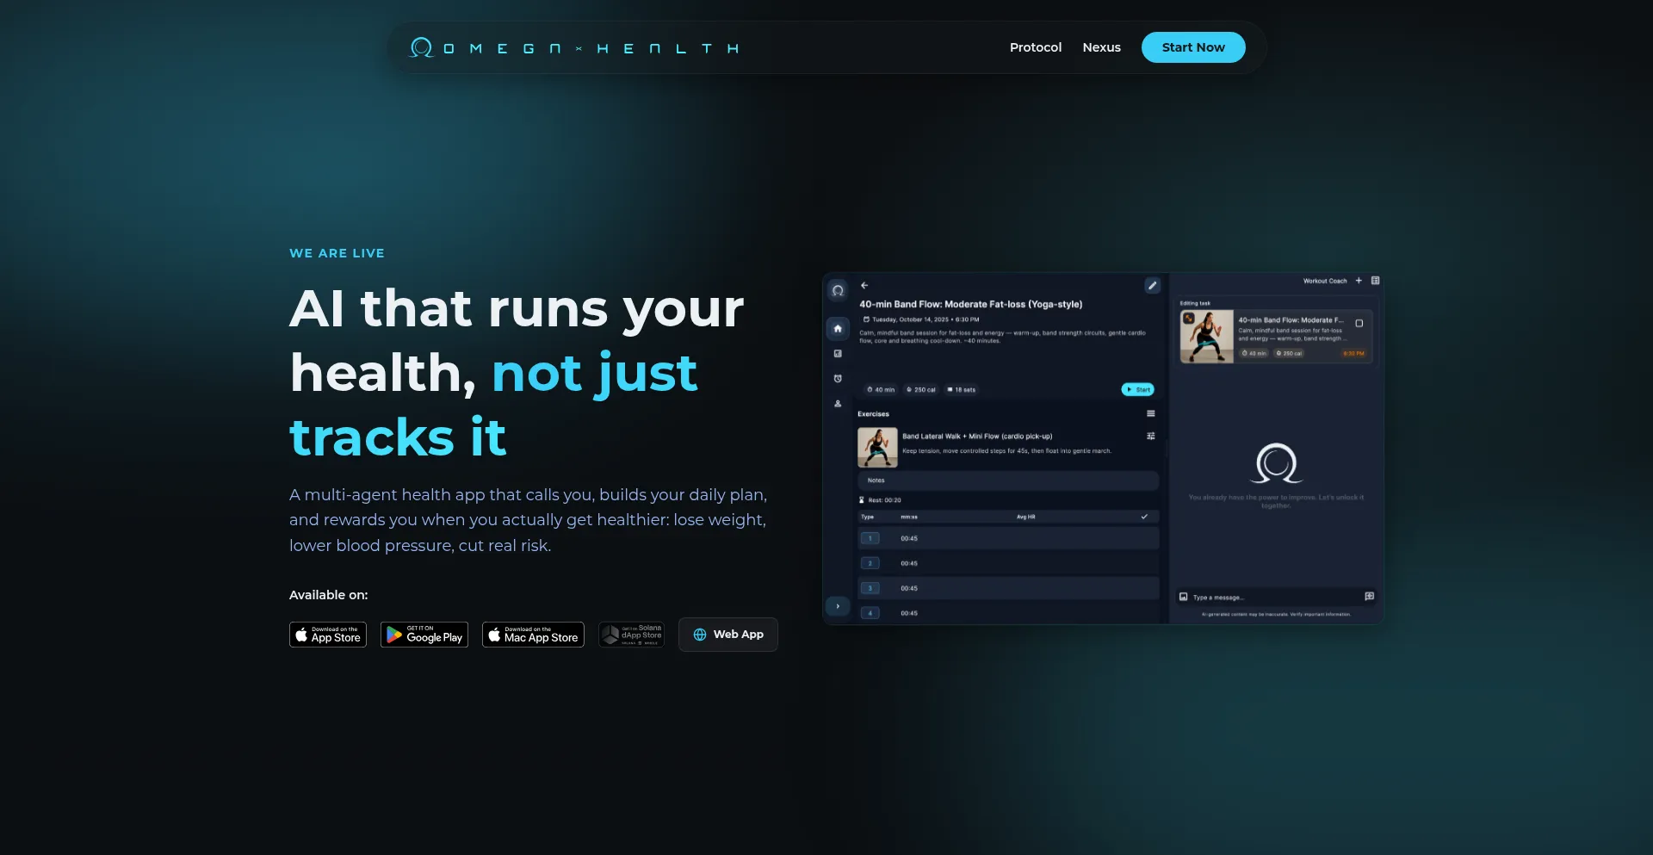
Task: Click the Google Play badge
Action: (x=424, y=635)
